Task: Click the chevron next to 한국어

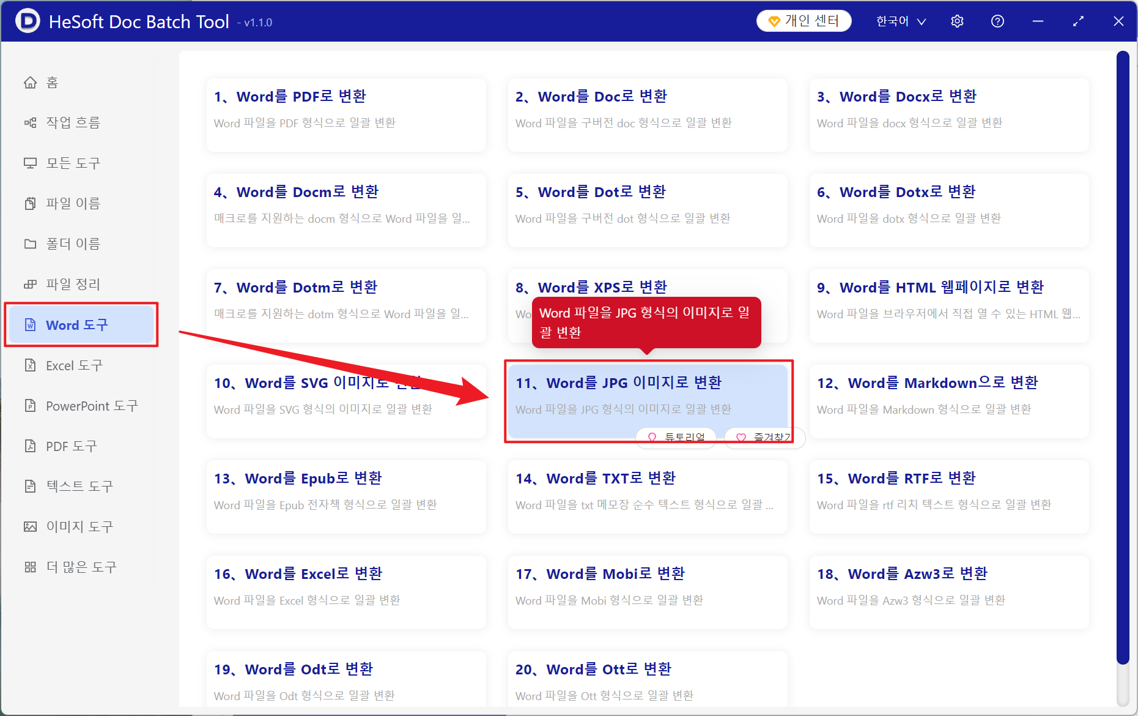Action: (x=922, y=22)
